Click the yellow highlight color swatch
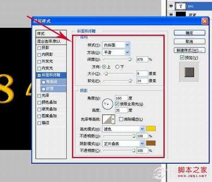This screenshot has height=182, width=212. pyautogui.click(x=151, y=129)
